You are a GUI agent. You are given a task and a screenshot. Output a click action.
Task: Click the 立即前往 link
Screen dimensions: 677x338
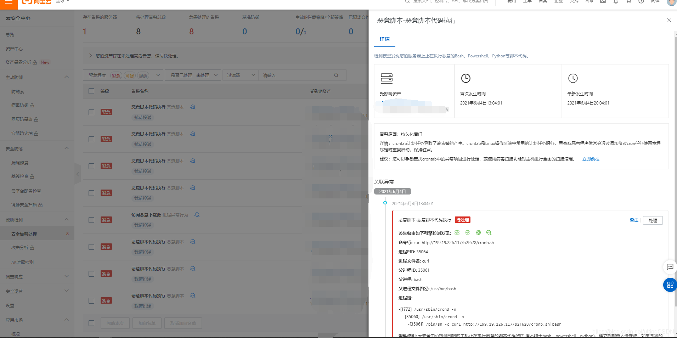coord(590,159)
